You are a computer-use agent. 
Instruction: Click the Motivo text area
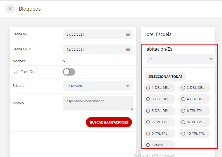[98, 103]
